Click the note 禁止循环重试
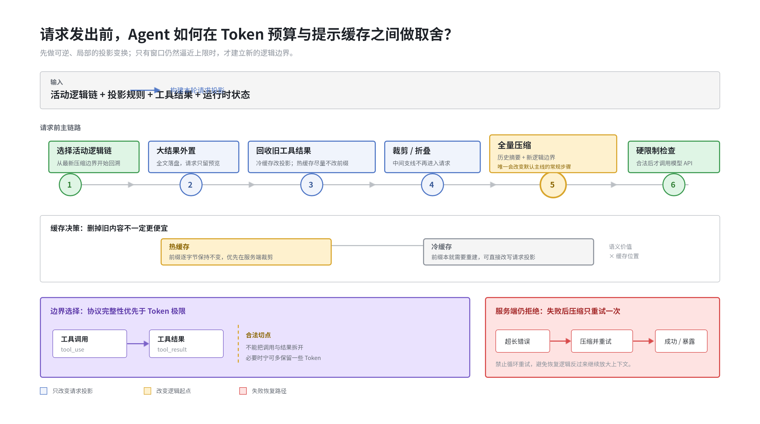 [x=564, y=364]
